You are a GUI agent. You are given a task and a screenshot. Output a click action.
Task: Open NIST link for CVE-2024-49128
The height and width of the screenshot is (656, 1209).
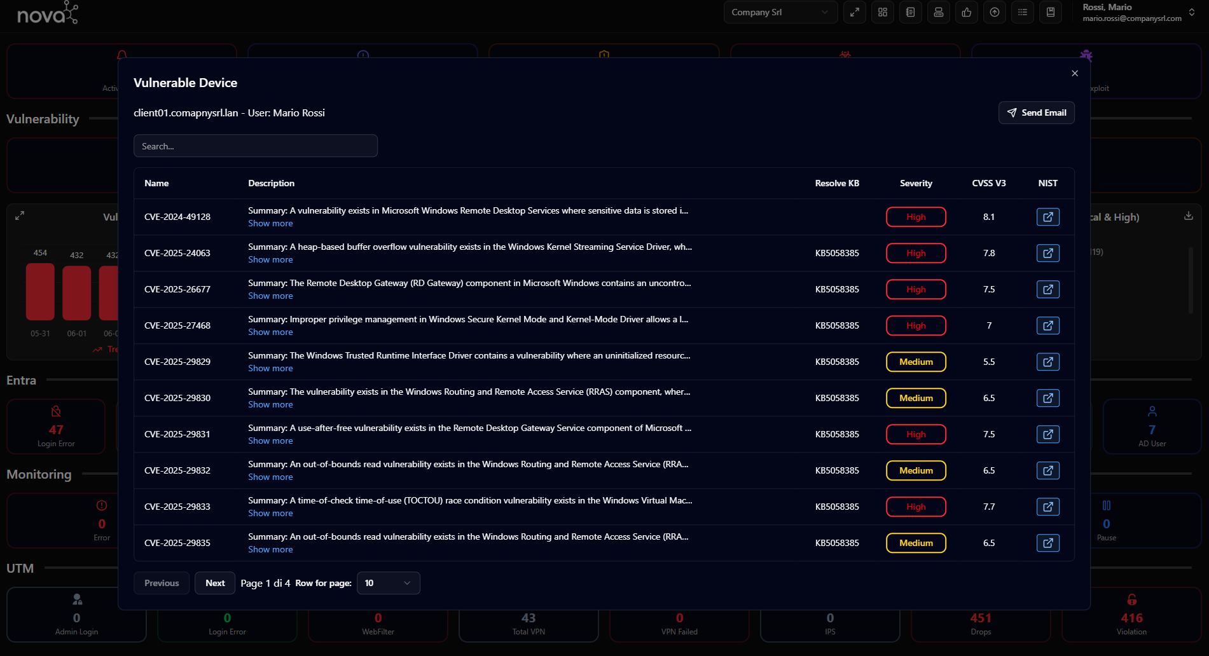click(x=1047, y=217)
